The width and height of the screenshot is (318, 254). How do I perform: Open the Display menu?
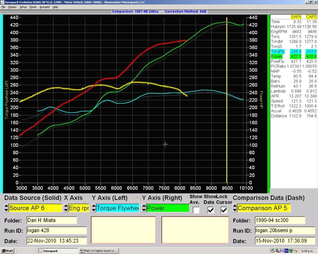(12, 7)
